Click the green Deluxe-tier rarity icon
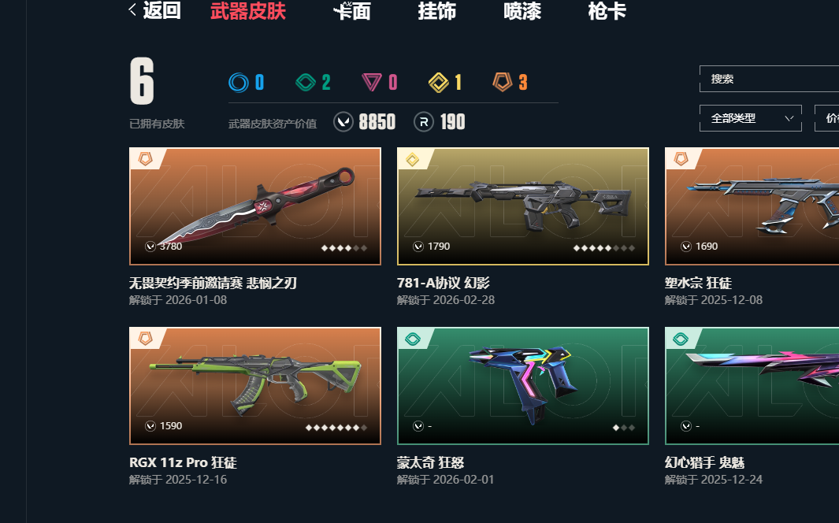Viewport: 839px width, 523px height. 306,83
